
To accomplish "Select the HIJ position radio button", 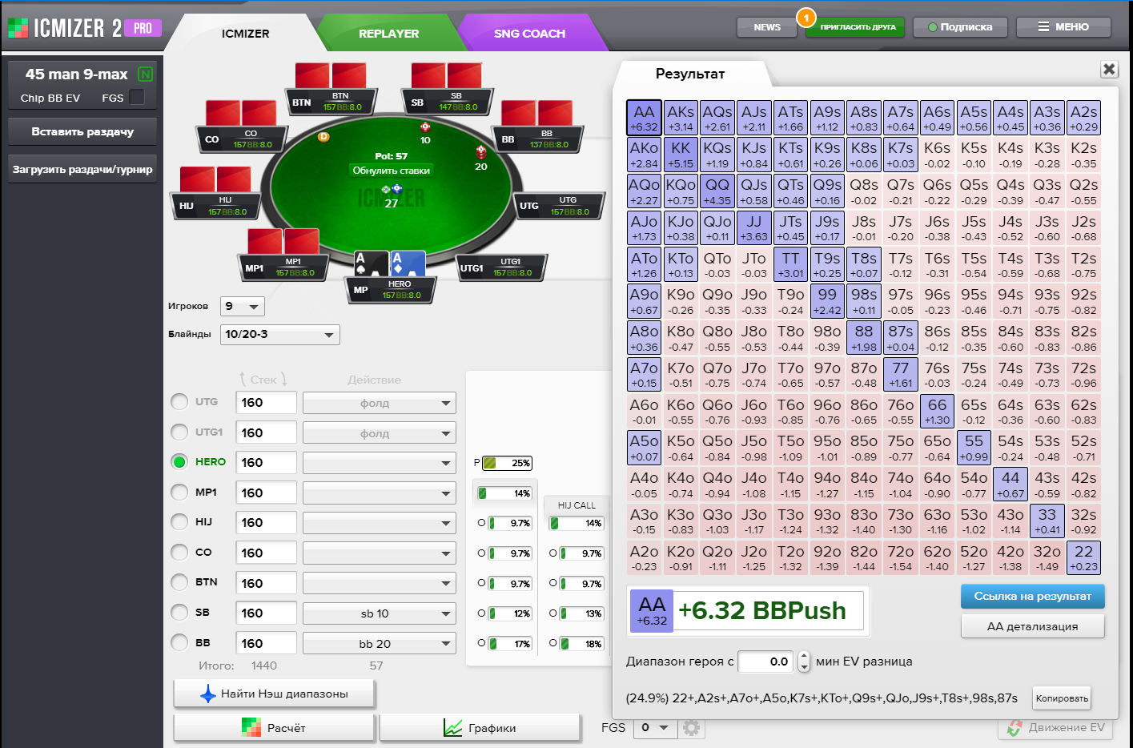I will click(x=179, y=522).
